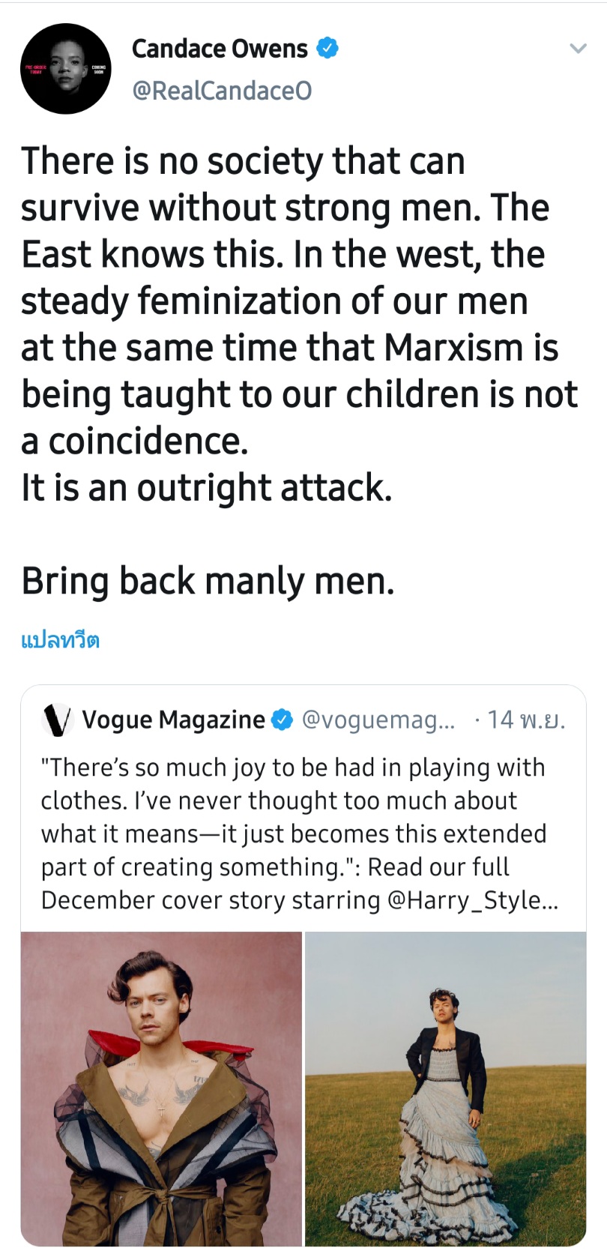Open the Vogue Magazine account name
The width and height of the screenshot is (607, 1260).
coord(173,720)
